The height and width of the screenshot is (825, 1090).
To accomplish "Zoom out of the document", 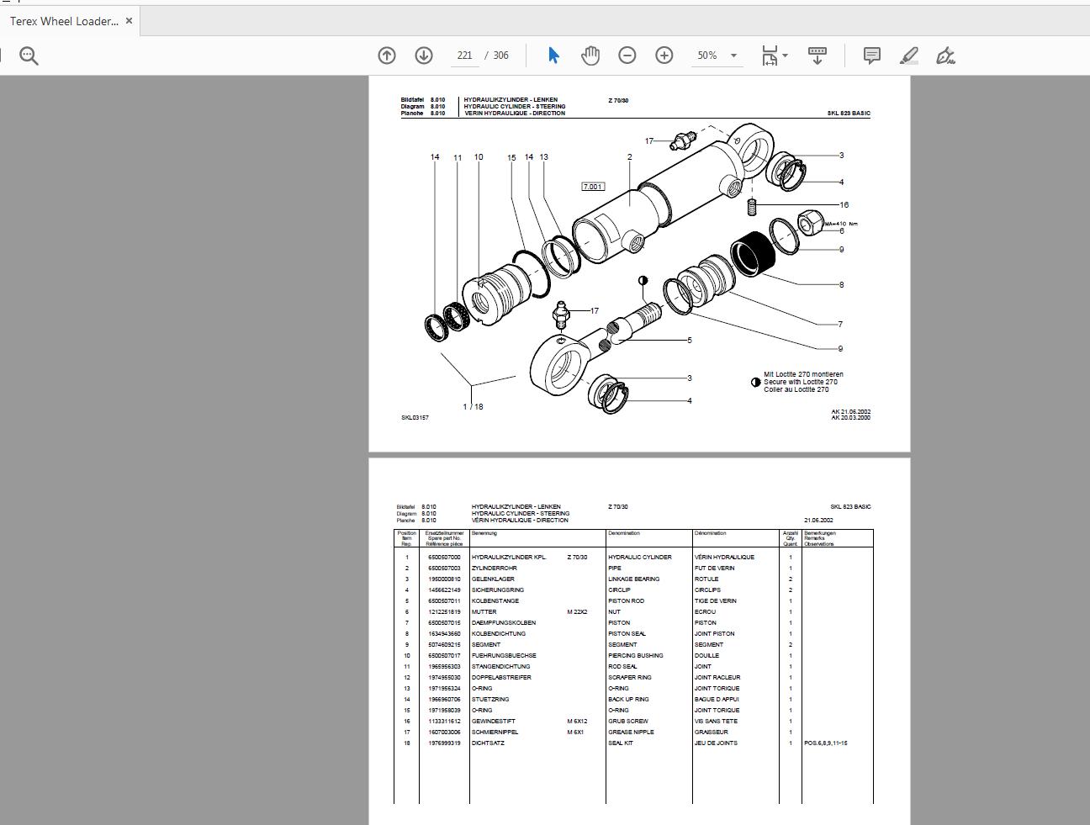I will 627,55.
